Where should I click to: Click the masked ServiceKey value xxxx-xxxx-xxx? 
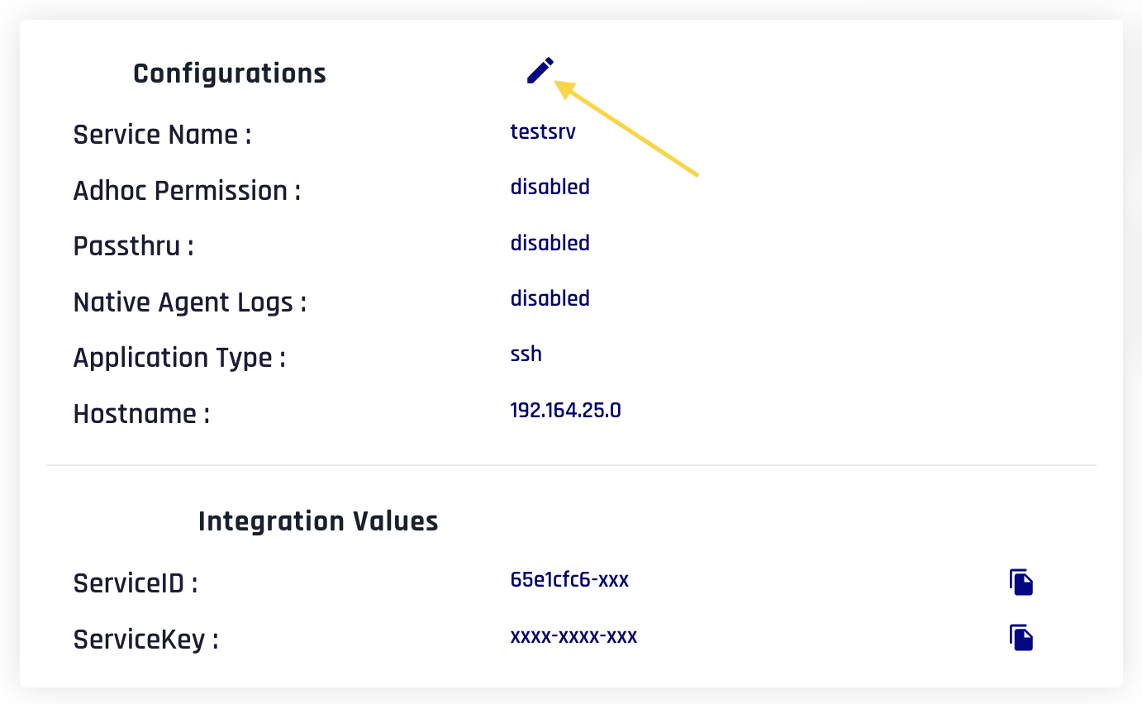click(573, 636)
